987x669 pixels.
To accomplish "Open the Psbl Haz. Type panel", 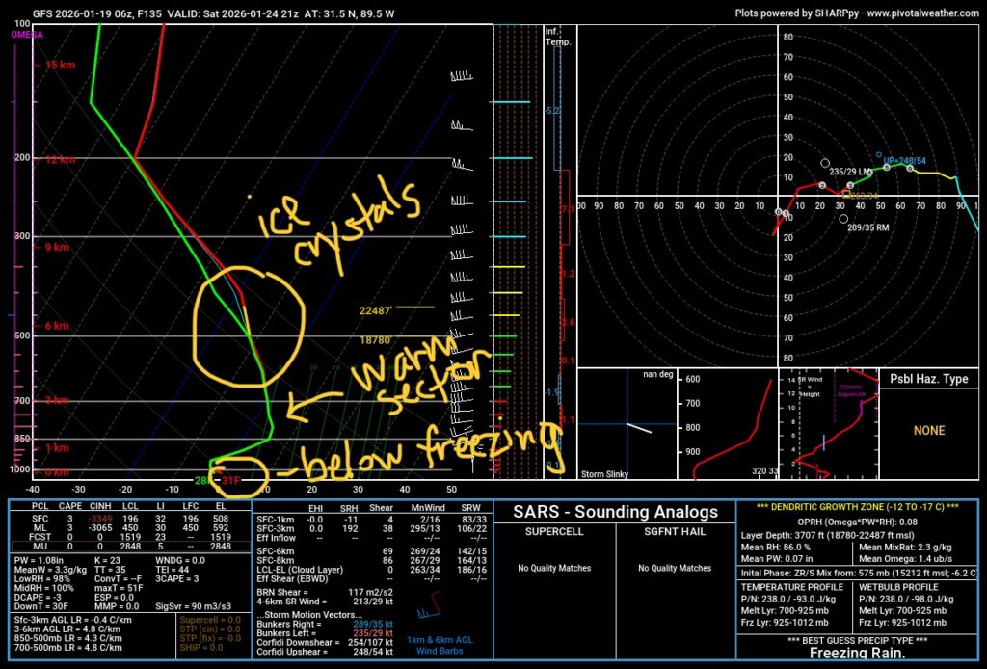I will pos(928,379).
